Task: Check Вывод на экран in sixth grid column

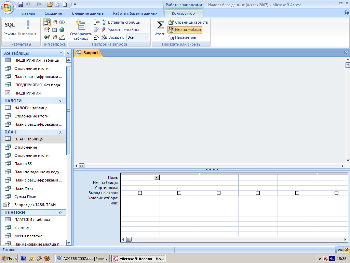Action: coord(336,193)
